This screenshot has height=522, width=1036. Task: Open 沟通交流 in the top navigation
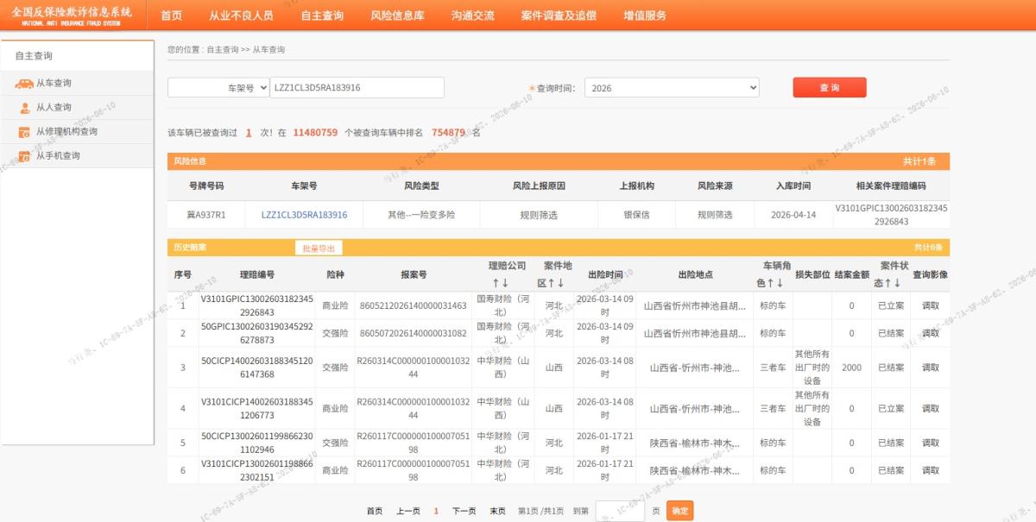(473, 16)
